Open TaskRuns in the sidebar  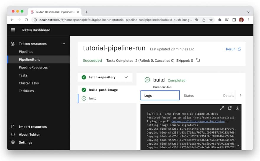tap(26, 91)
